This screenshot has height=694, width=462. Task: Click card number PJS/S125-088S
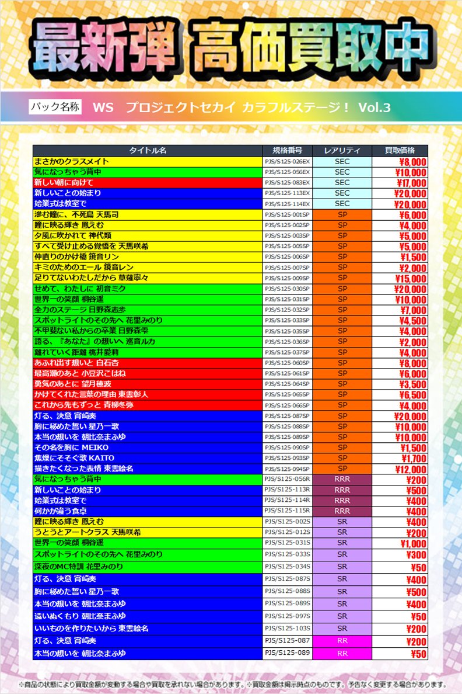coord(288,591)
